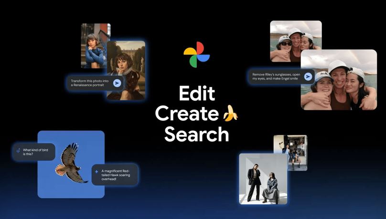Click the 'Edit' heading text

[x=197, y=94]
